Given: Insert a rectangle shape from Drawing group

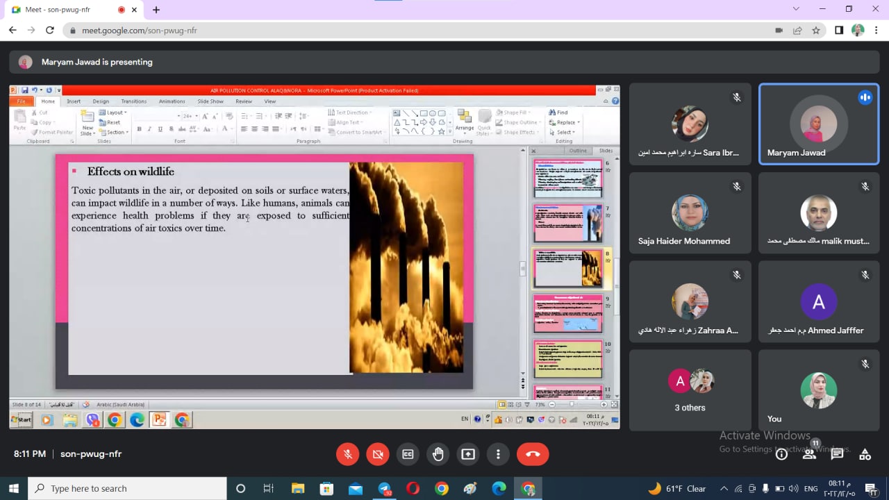Looking at the screenshot, I should pyautogui.click(x=422, y=114).
